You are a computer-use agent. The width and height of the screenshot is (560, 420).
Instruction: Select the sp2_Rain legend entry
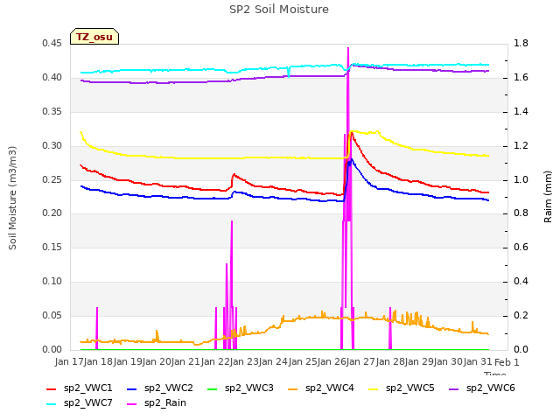tap(157, 403)
